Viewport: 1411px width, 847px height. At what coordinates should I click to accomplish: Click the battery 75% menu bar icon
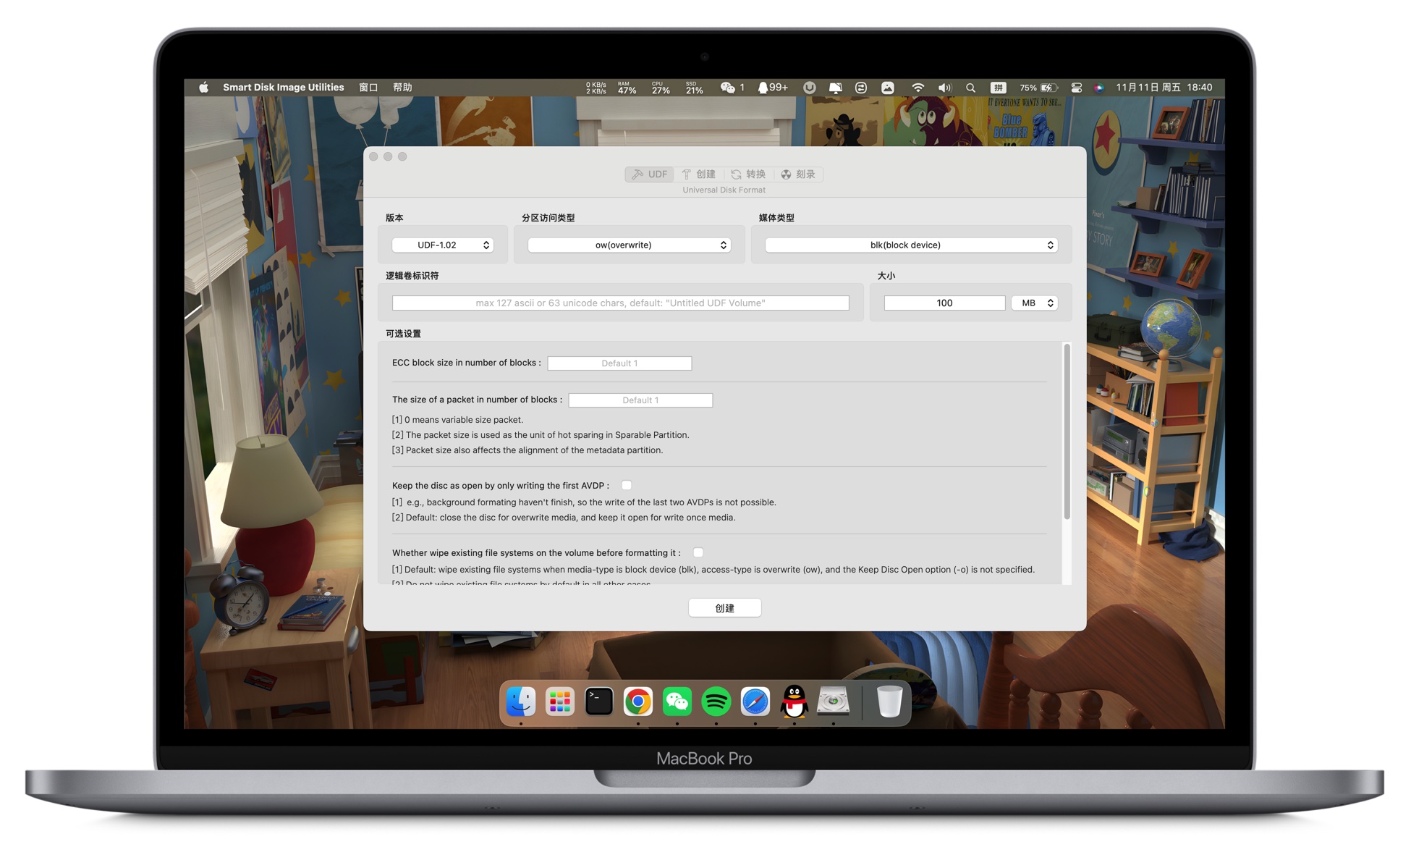pyautogui.click(x=1038, y=88)
